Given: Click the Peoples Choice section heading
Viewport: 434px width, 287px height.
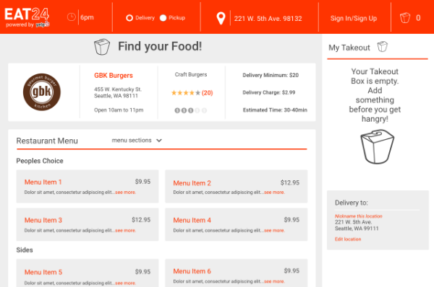Looking at the screenshot, I should [40, 161].
